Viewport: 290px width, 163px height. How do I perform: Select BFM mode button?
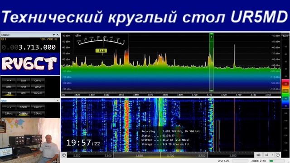pyautogui.click(x=9, y=87)
